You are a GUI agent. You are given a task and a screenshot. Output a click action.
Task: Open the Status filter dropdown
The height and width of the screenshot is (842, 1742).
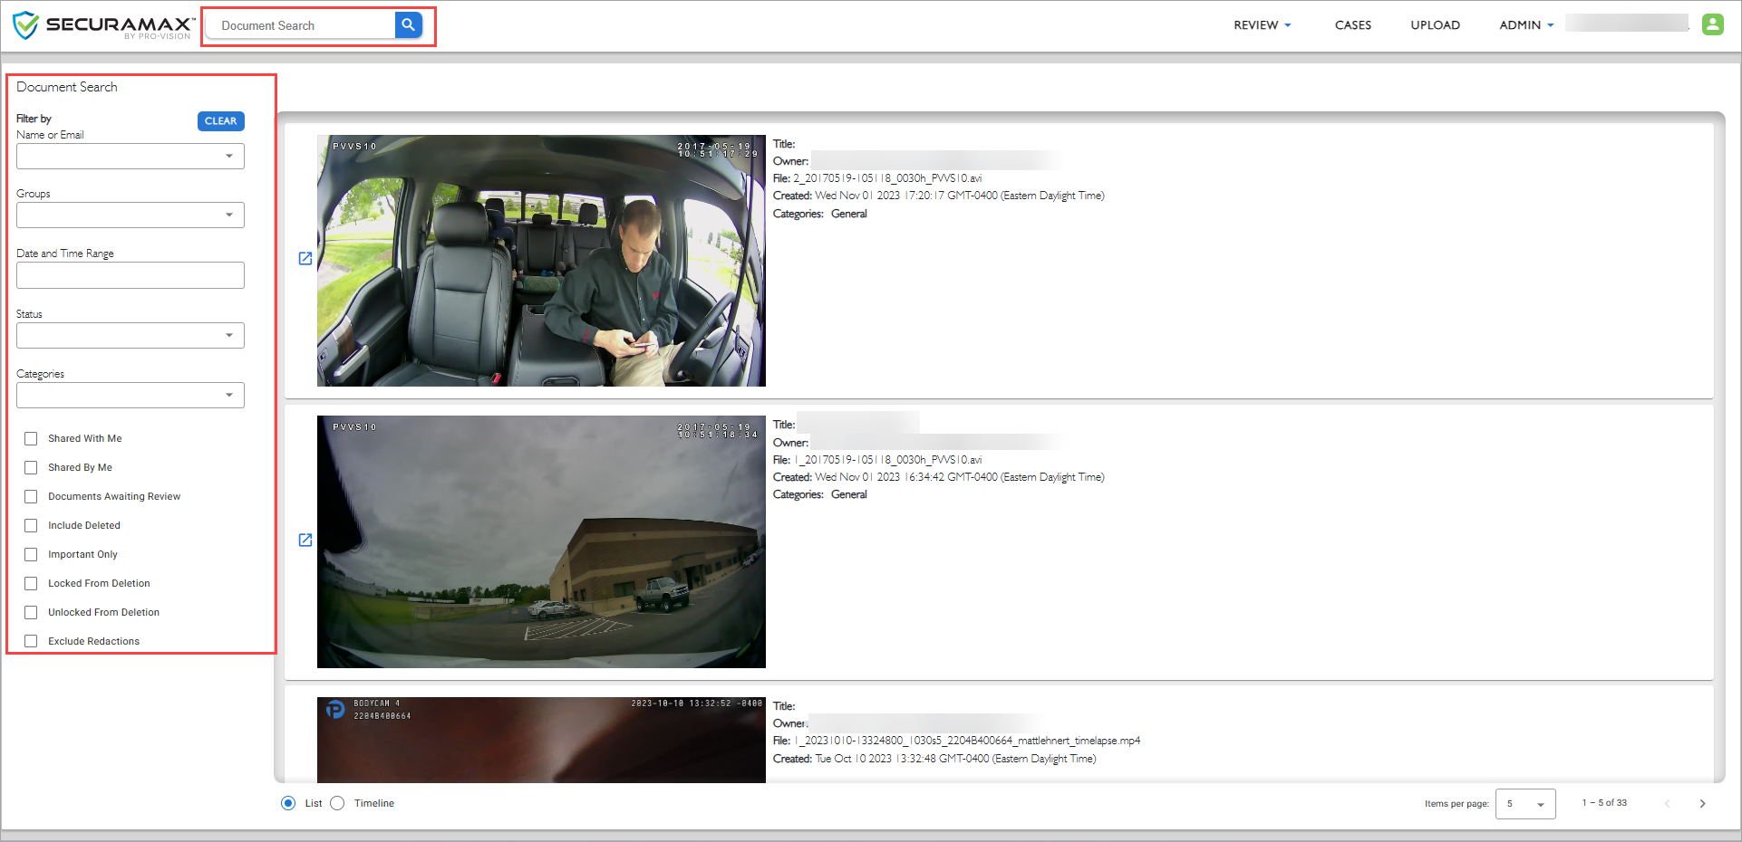tap(131, 335)
